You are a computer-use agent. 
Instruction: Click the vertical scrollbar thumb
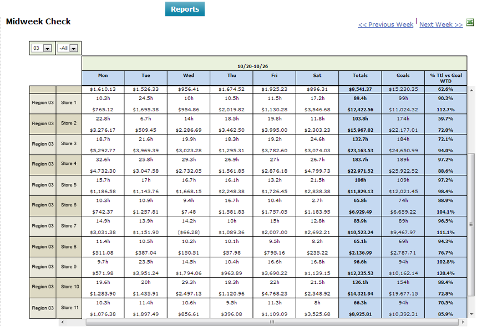[472, 224]
